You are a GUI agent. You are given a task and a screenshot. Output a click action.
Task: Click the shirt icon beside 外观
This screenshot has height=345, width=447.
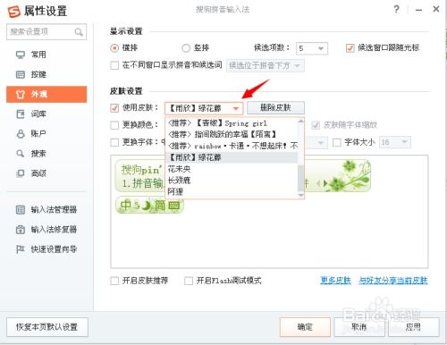21,95
